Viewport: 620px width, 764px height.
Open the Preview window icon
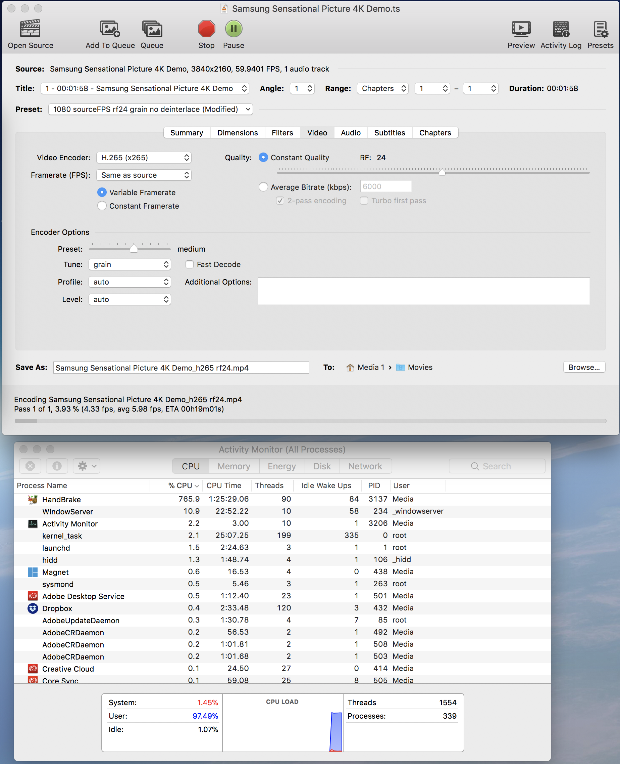(x=521, y=29)
